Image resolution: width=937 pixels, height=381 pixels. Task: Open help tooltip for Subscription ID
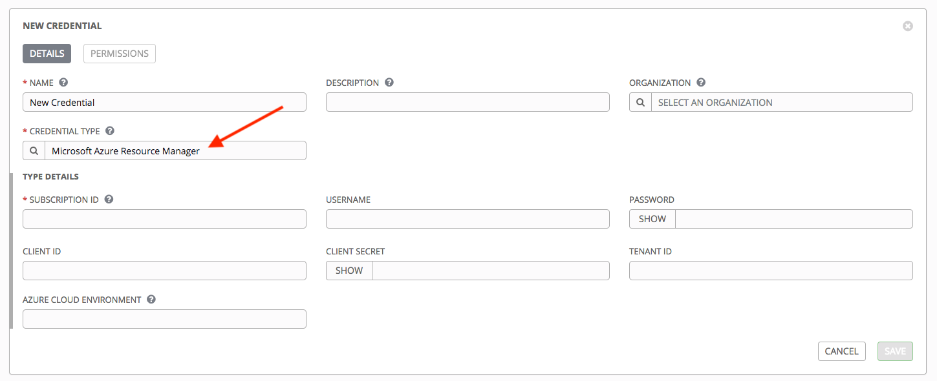109,200
